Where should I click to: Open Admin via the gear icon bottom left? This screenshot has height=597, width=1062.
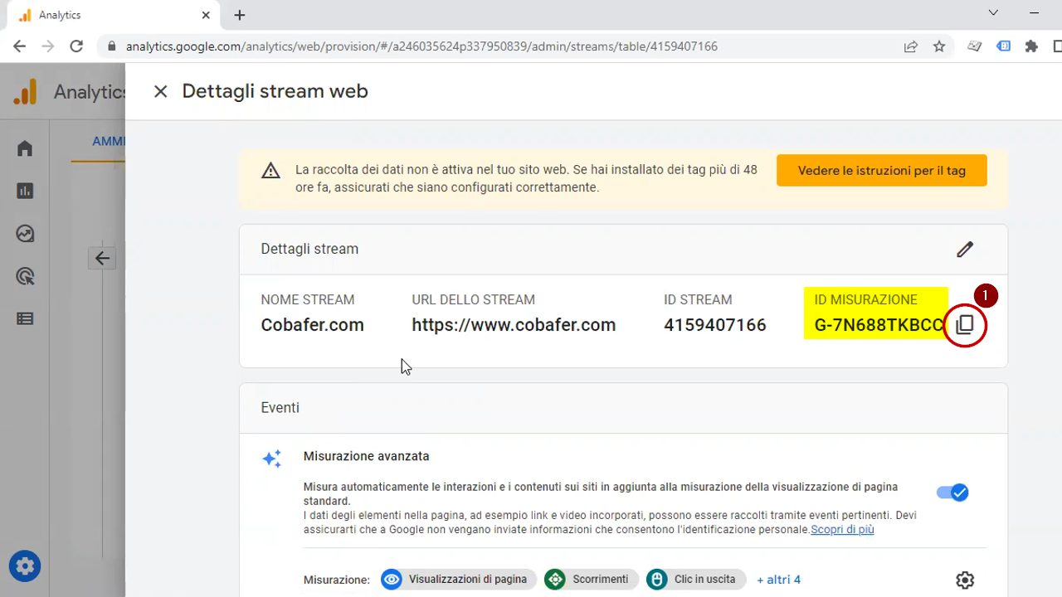(x=25, y=565)
